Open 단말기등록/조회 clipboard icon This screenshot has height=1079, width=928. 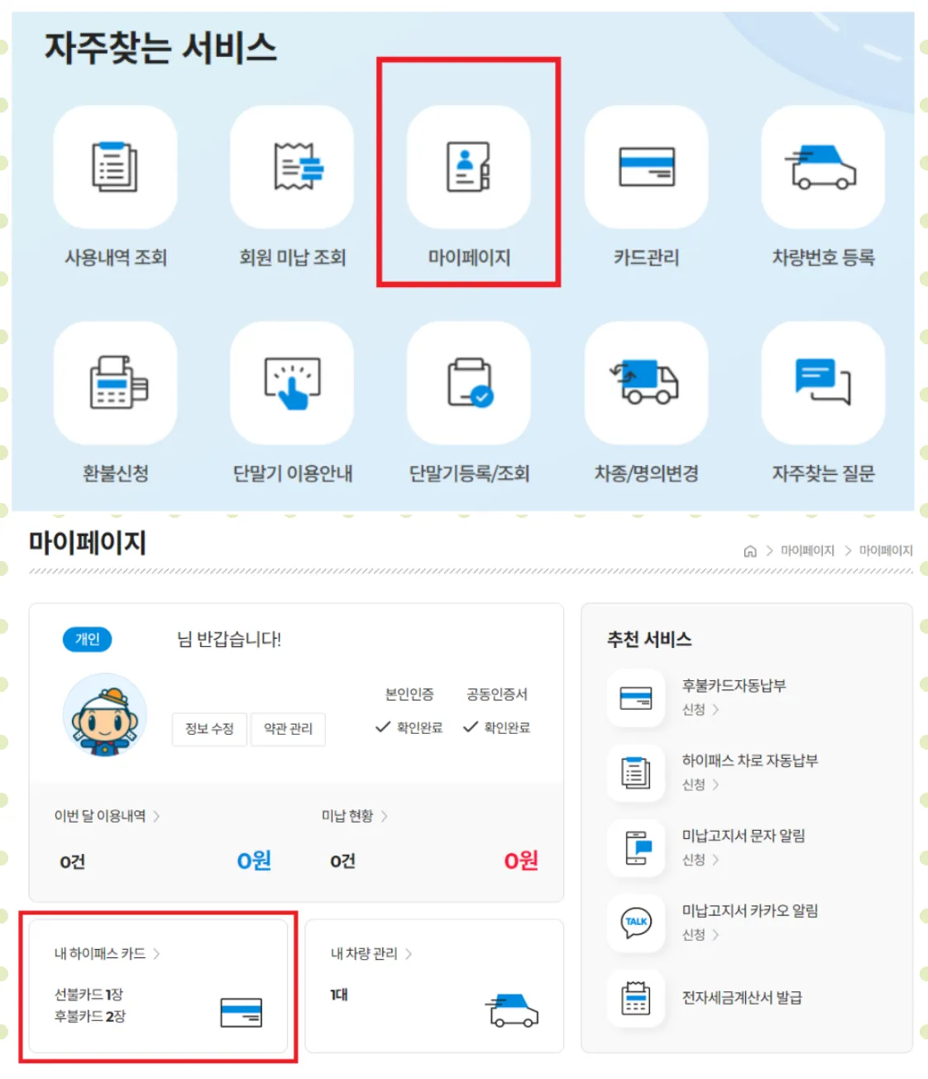point(468,383)
